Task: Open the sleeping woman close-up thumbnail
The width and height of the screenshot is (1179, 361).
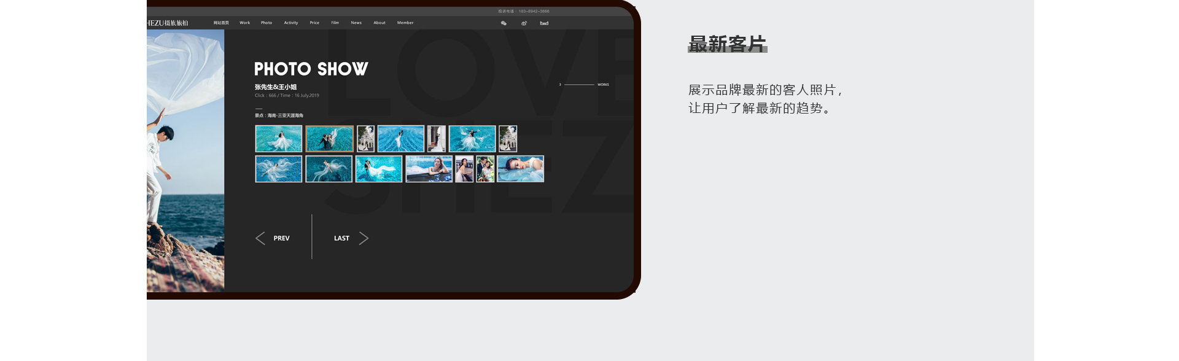Action: pos(520,169)
